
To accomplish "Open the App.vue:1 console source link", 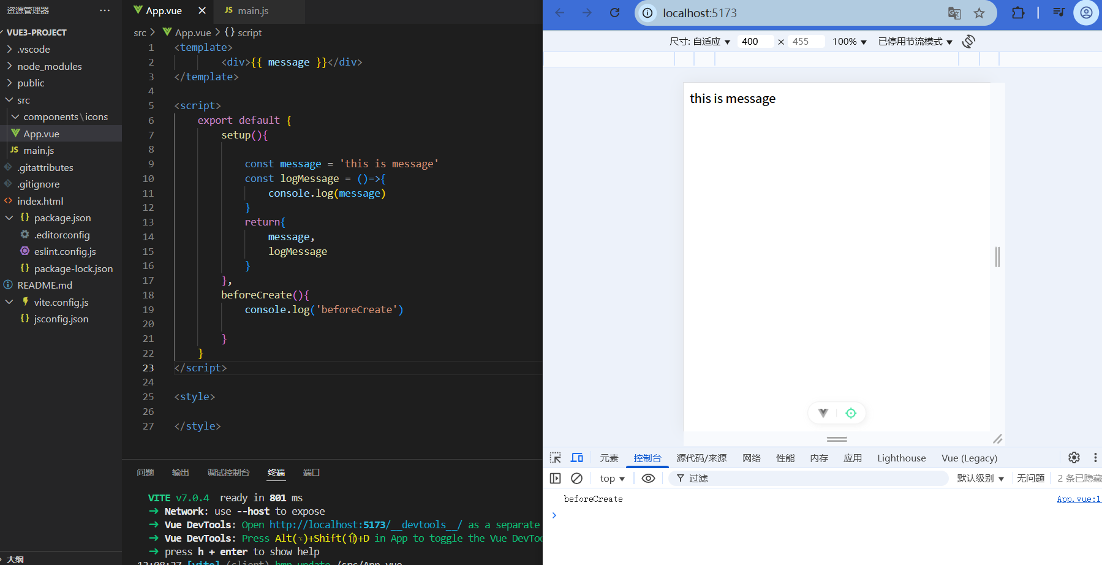I will [1078, 498].
